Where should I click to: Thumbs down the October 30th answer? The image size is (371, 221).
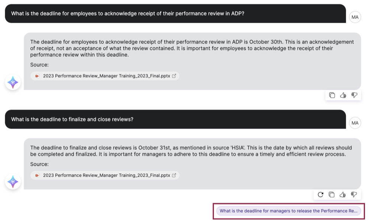(354, 95)
